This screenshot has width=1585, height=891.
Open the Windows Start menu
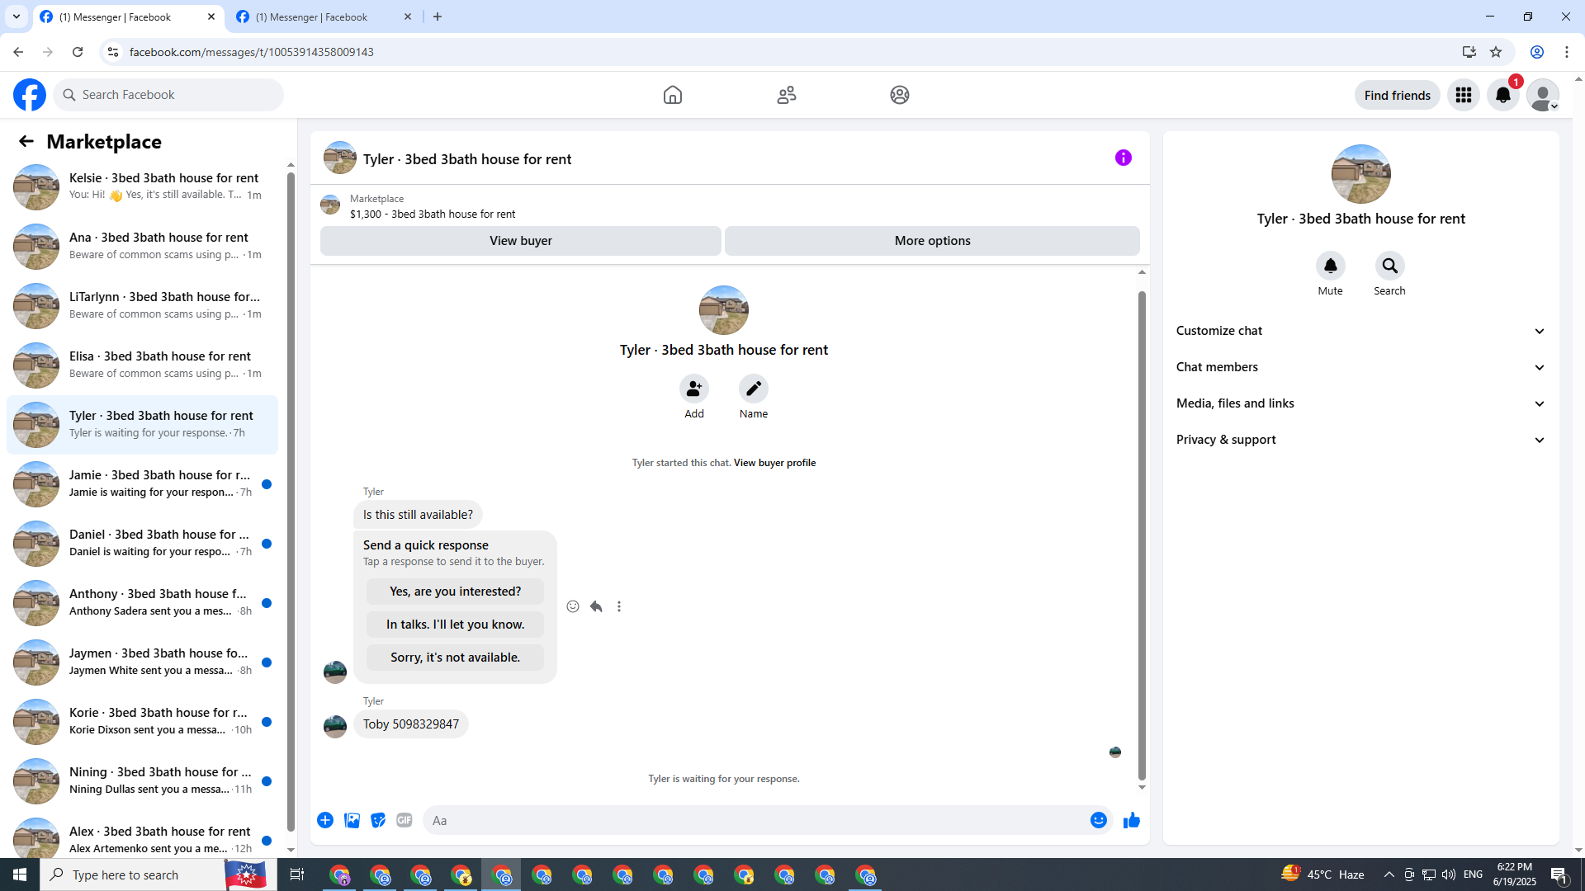(x=20, y=874)
